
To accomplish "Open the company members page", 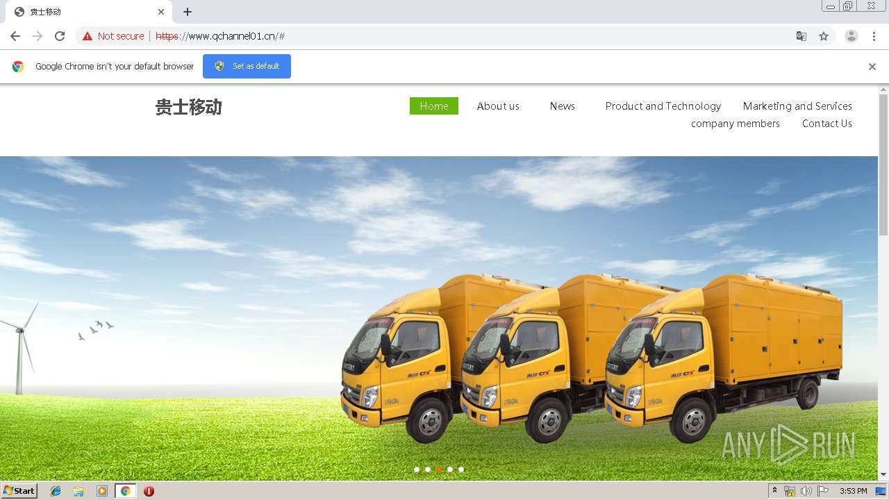I will 736,123.
